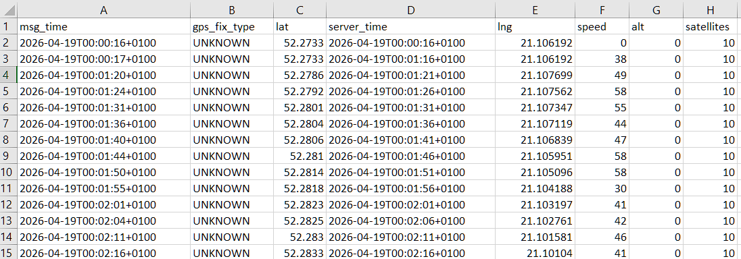741x259 pixels.
Task: Select UNKNOWN cell in row 15
Action: [x=231, y=252]
